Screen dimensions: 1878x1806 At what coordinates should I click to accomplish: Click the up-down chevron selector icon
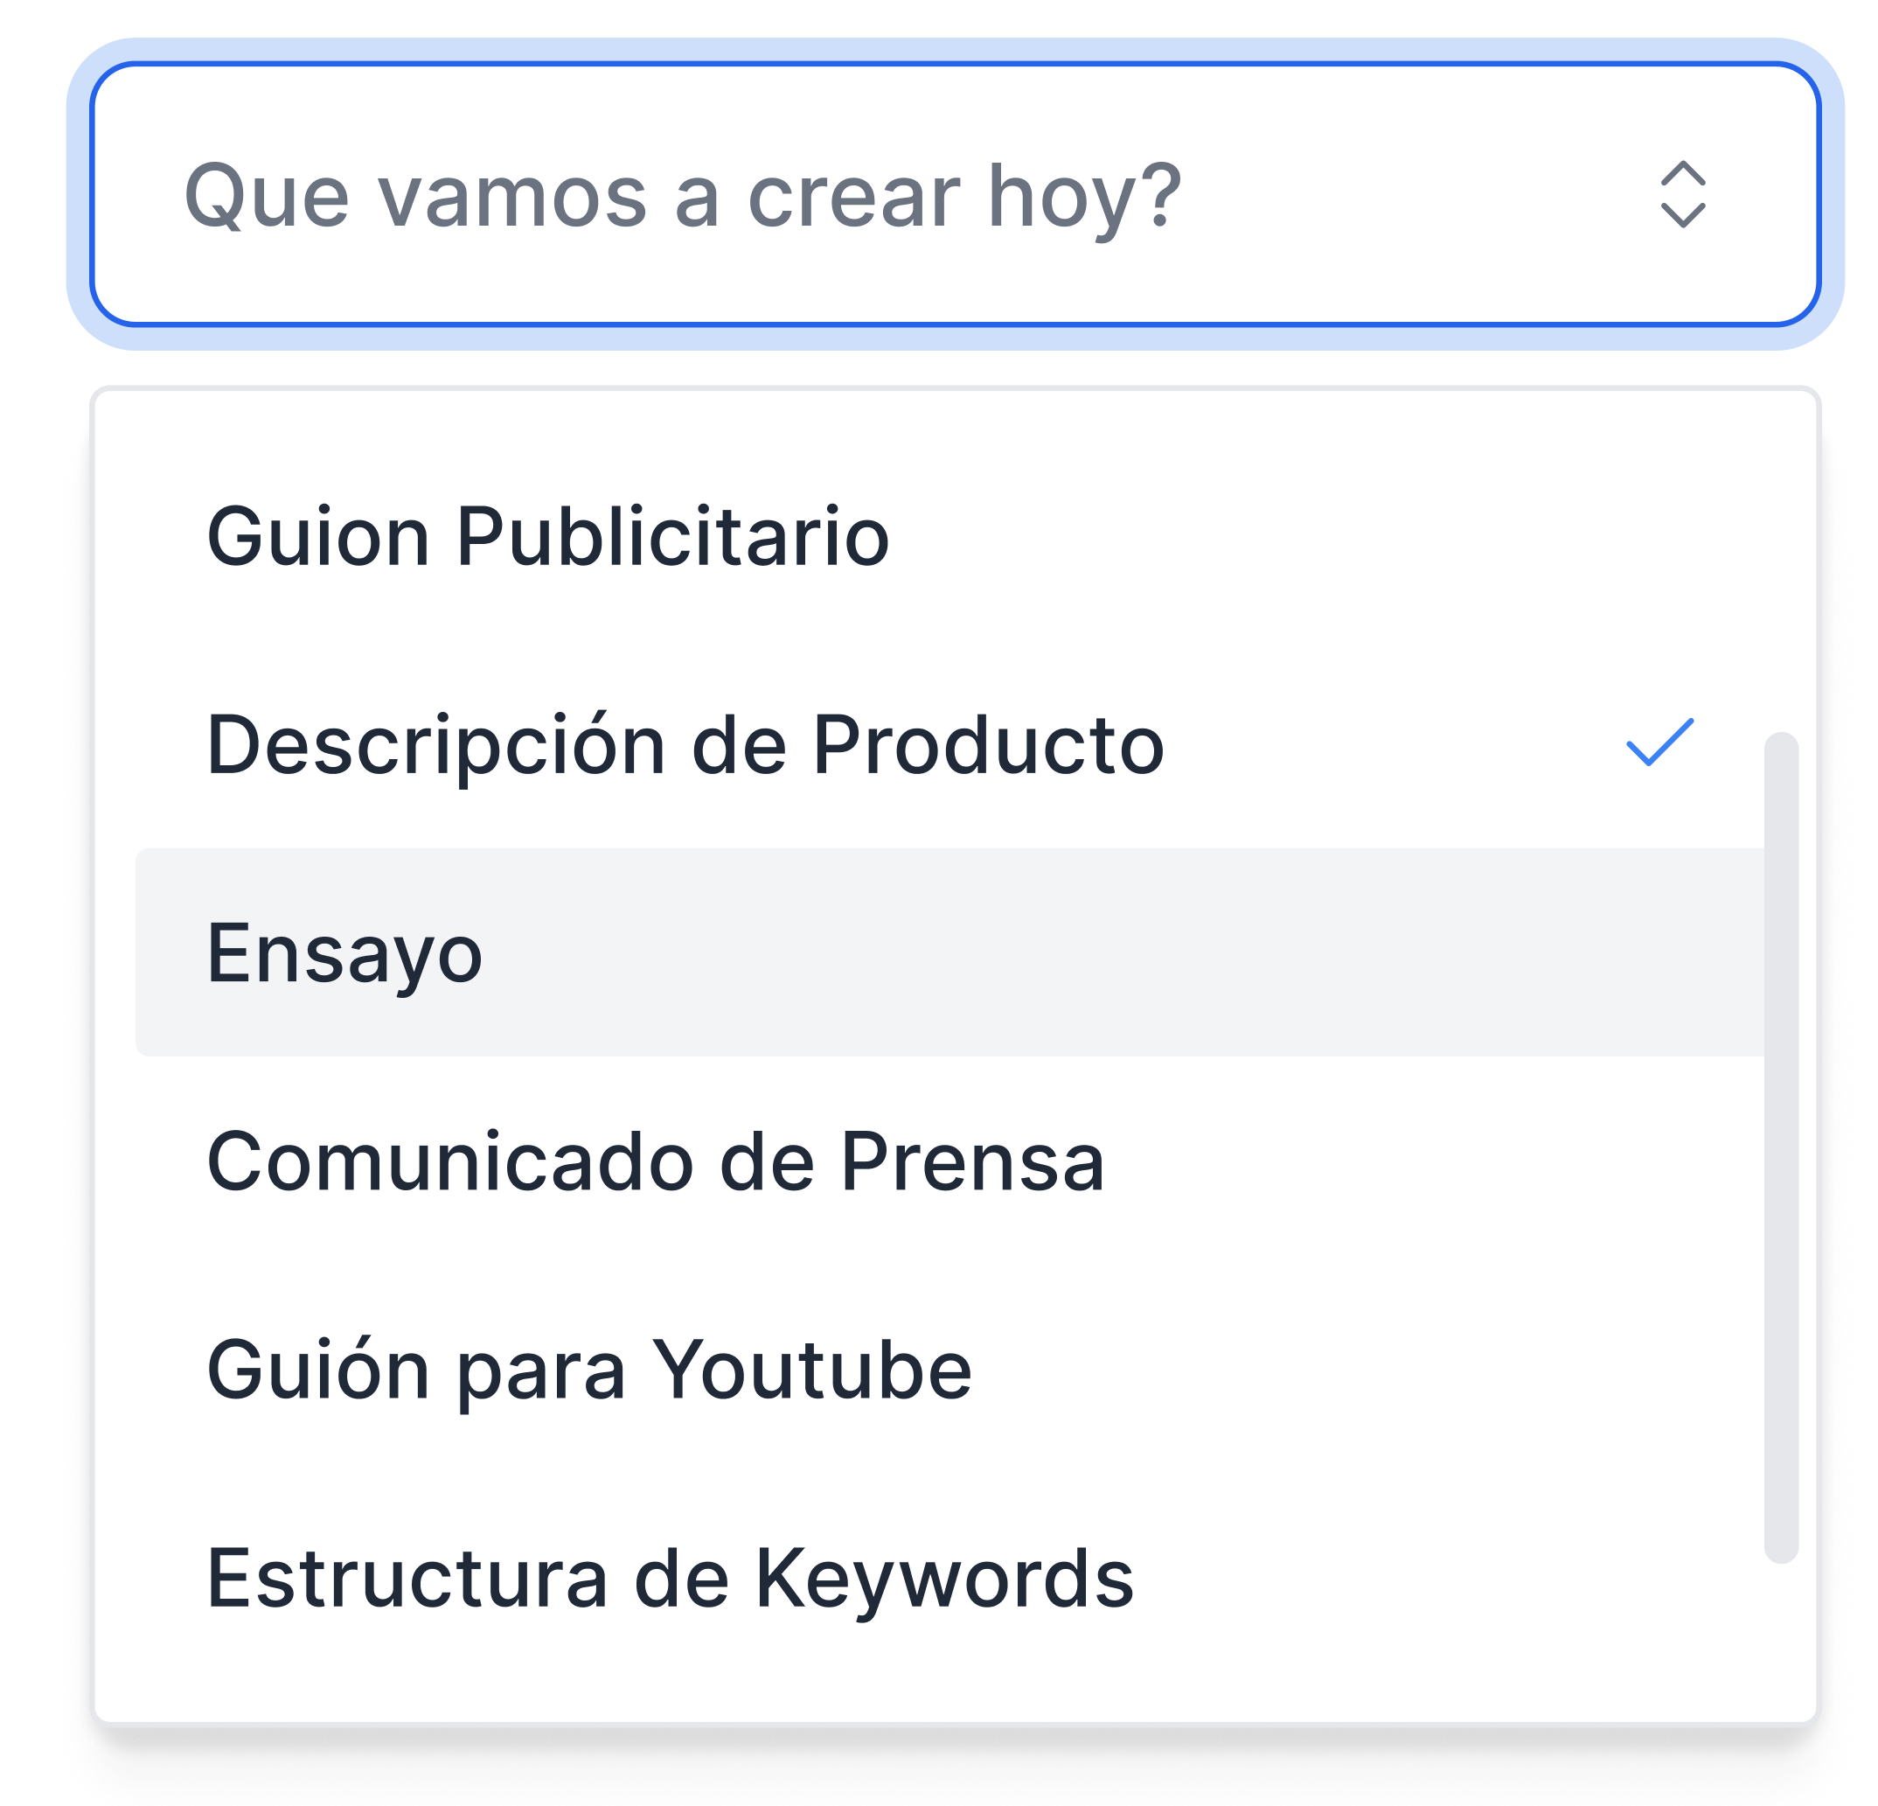[1682, 195]
